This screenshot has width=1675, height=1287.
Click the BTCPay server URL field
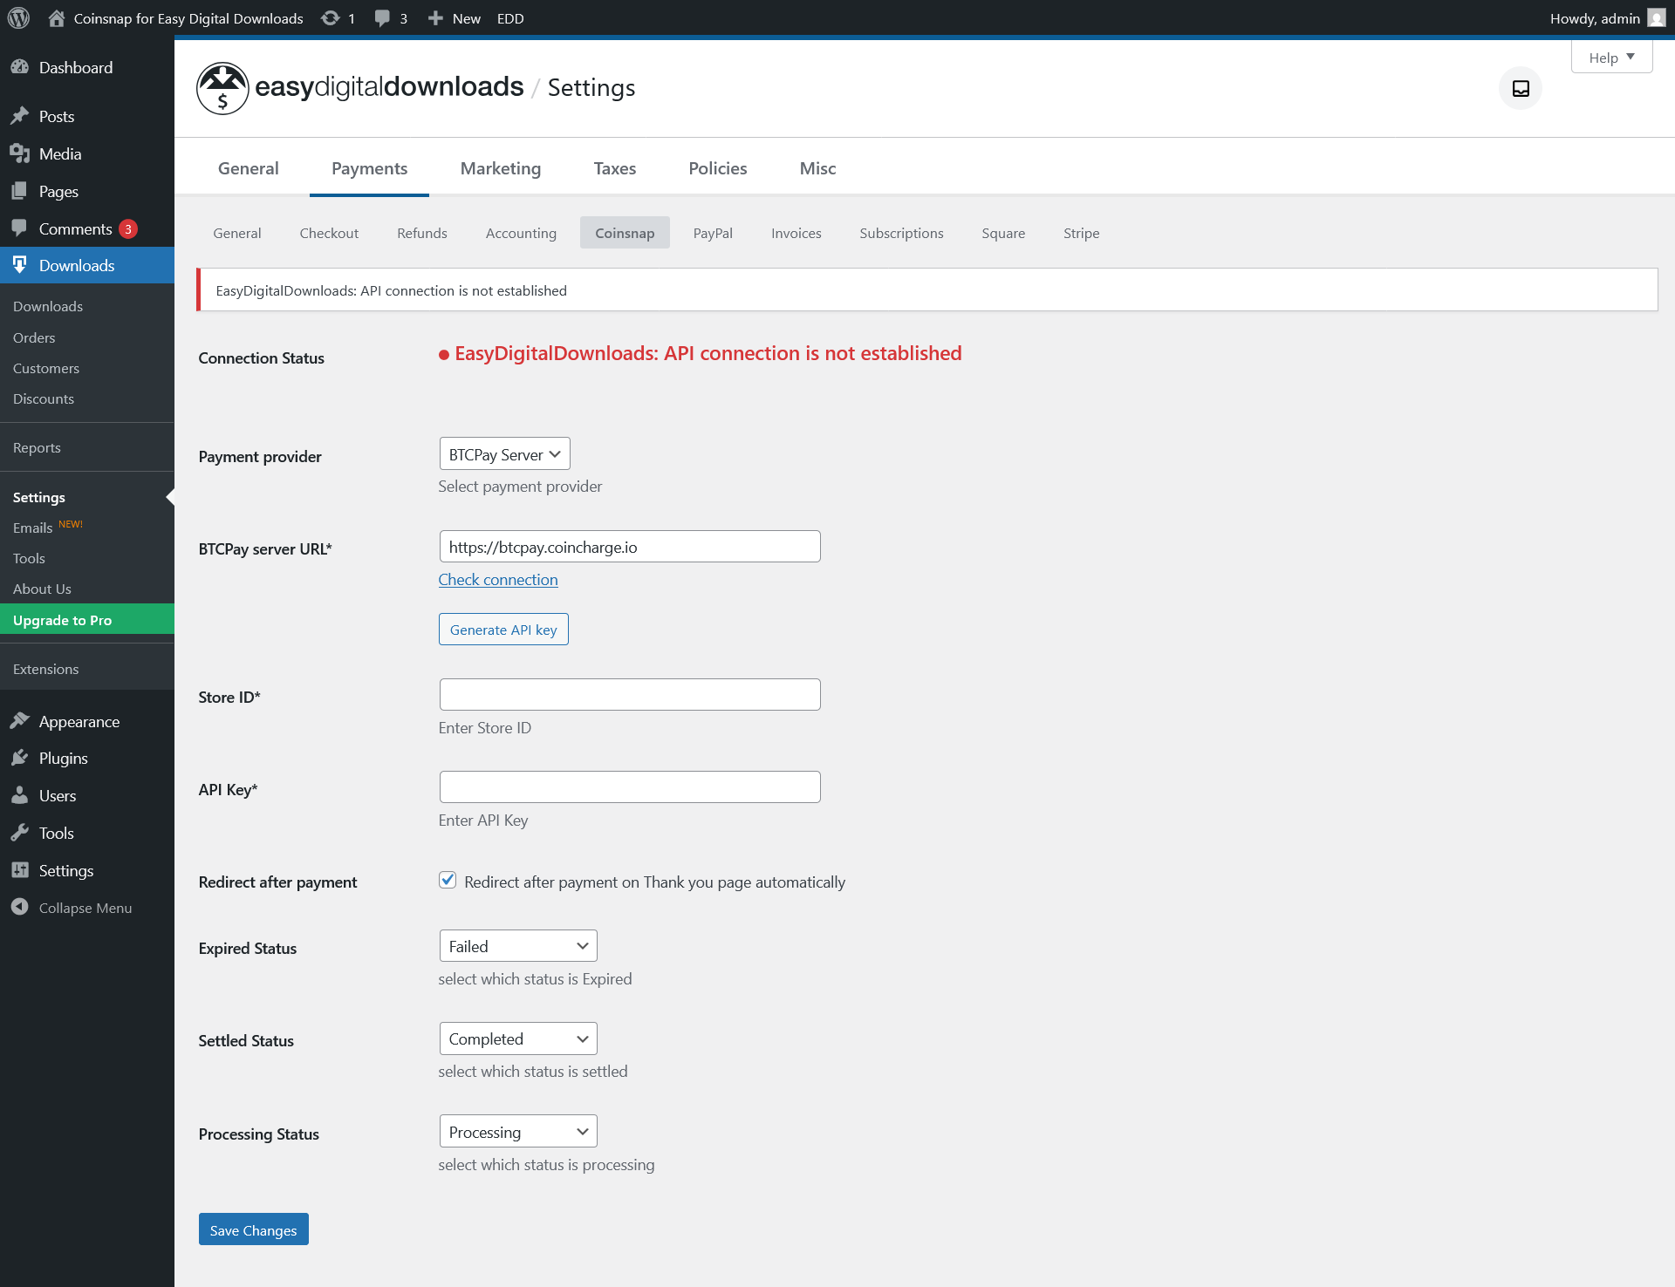click(630, 547)
